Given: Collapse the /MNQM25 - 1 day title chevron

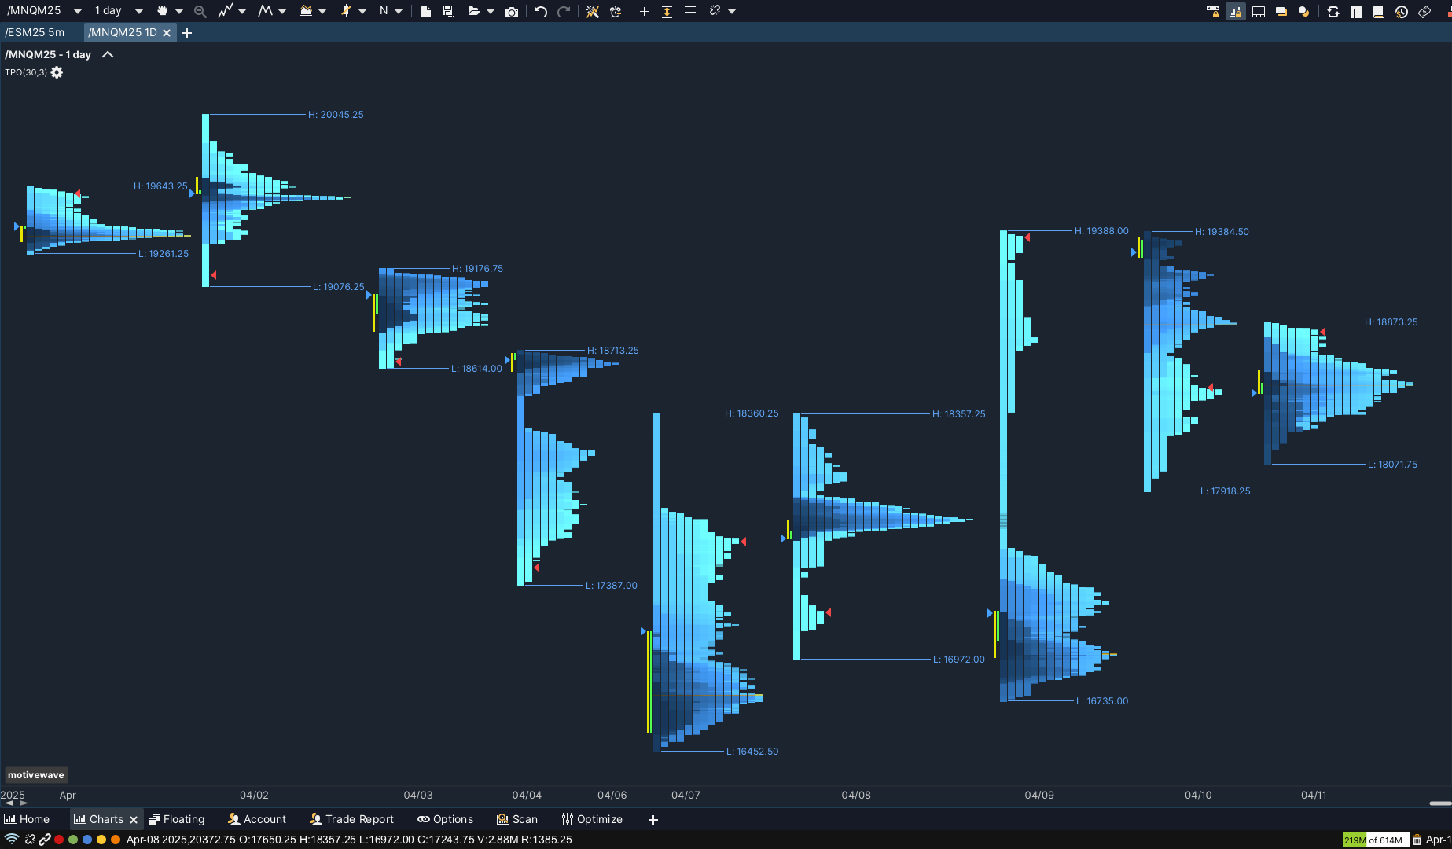Looking at the screenshot, I should (x=108, y=54).
